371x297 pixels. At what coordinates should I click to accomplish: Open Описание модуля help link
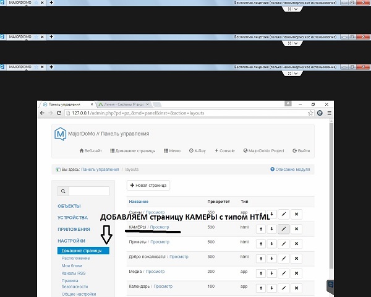coord(290,170)
